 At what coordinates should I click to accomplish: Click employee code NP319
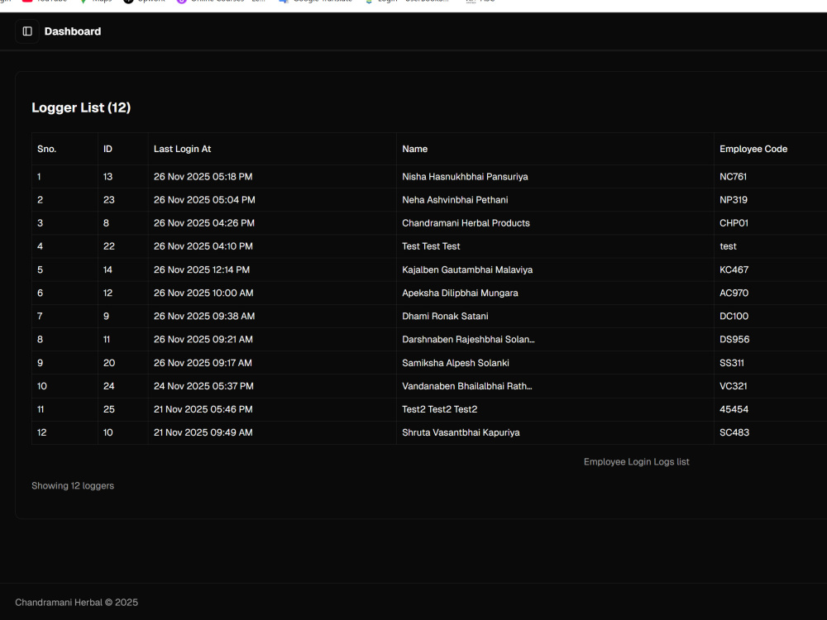pyautogui.click(x=733, y=200)
